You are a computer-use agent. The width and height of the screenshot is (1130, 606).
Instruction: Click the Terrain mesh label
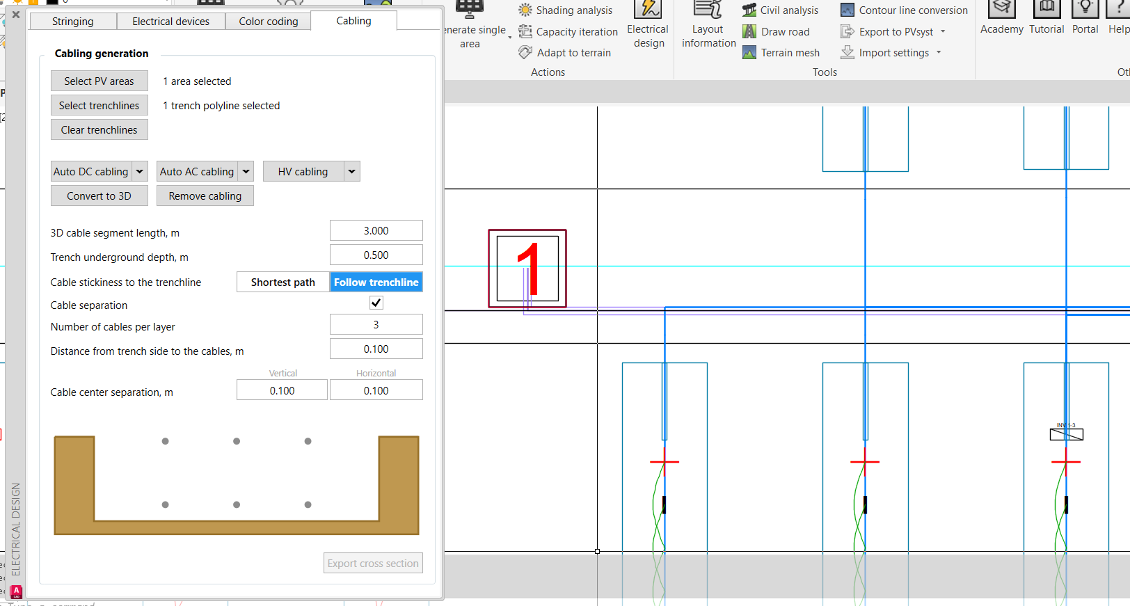click(790, 53)
